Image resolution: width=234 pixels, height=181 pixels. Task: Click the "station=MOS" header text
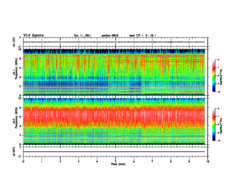110,35
